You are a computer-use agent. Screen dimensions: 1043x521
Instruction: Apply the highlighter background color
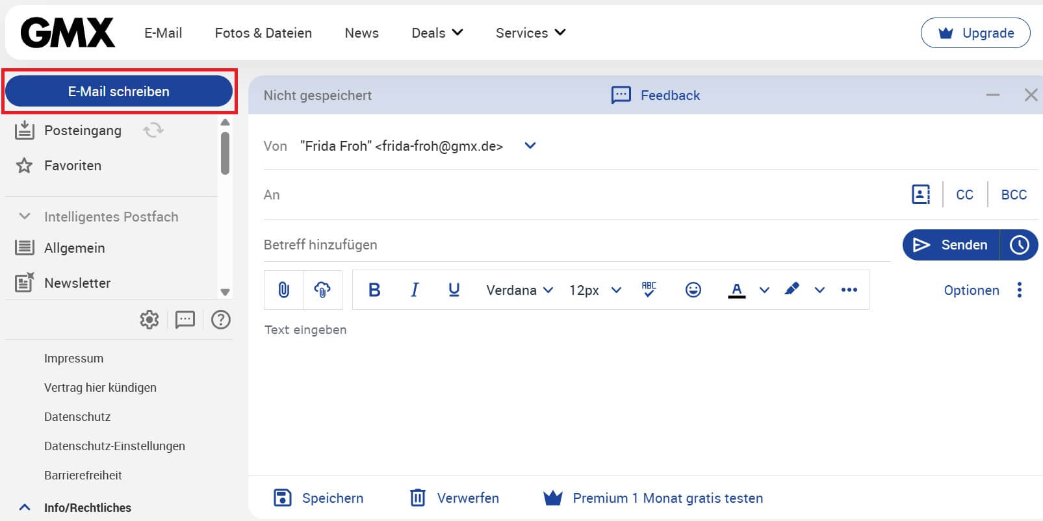pyautogui.click(x=792, y=289)
